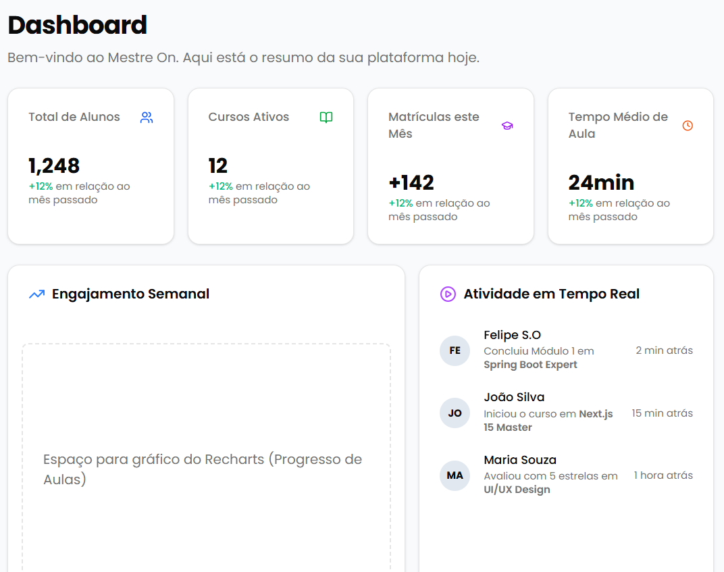This screenshot has width=724, height=572.
Task: Click the Dashboard page heading
Action: [76, 24]
